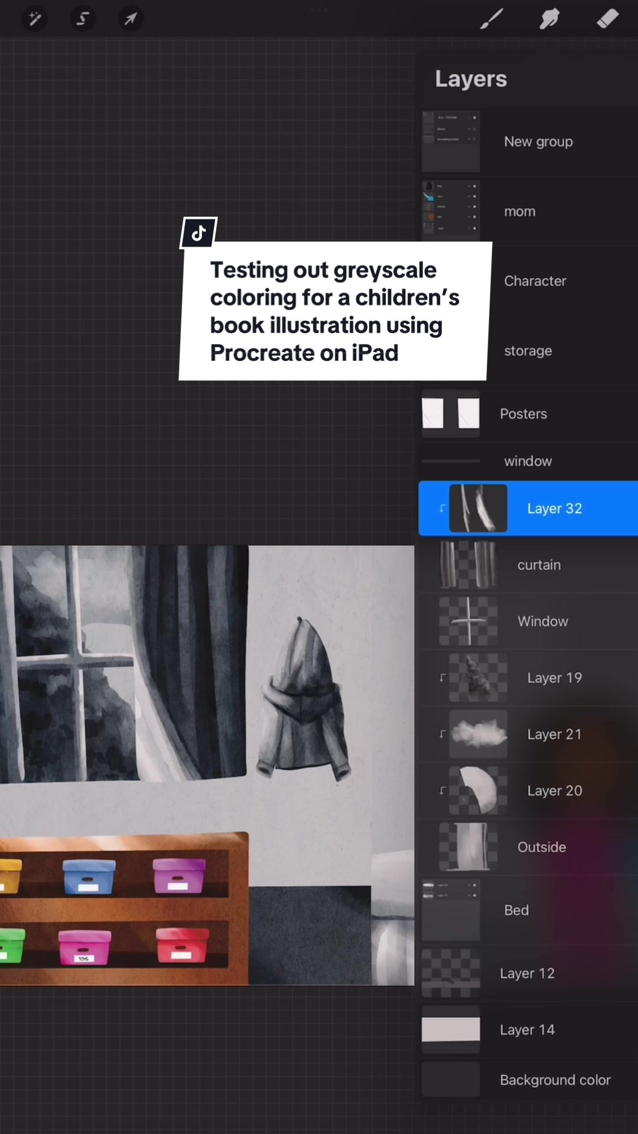Click the clipping mask arrow on Layer 20

(x=442, y=790)
